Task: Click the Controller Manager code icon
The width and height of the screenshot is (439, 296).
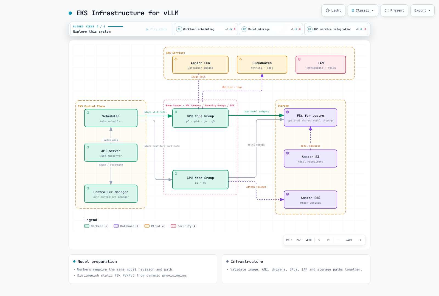Action: [88, 188]
